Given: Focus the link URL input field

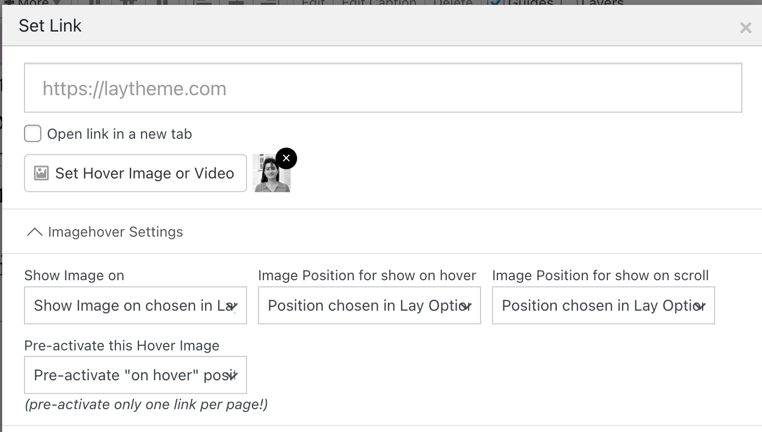Looking at the screenshot, I should (x=383, y=88).
